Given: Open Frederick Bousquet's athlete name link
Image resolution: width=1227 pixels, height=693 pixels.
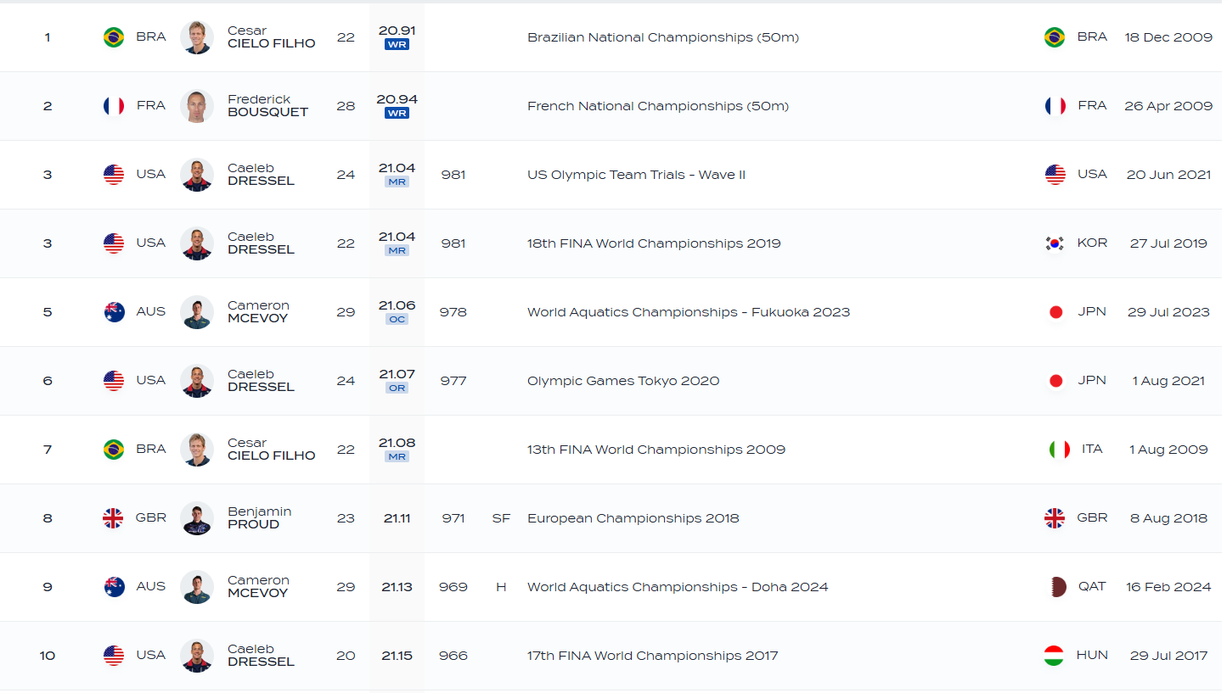Looking at the screenshot, I should click(267, 106).
